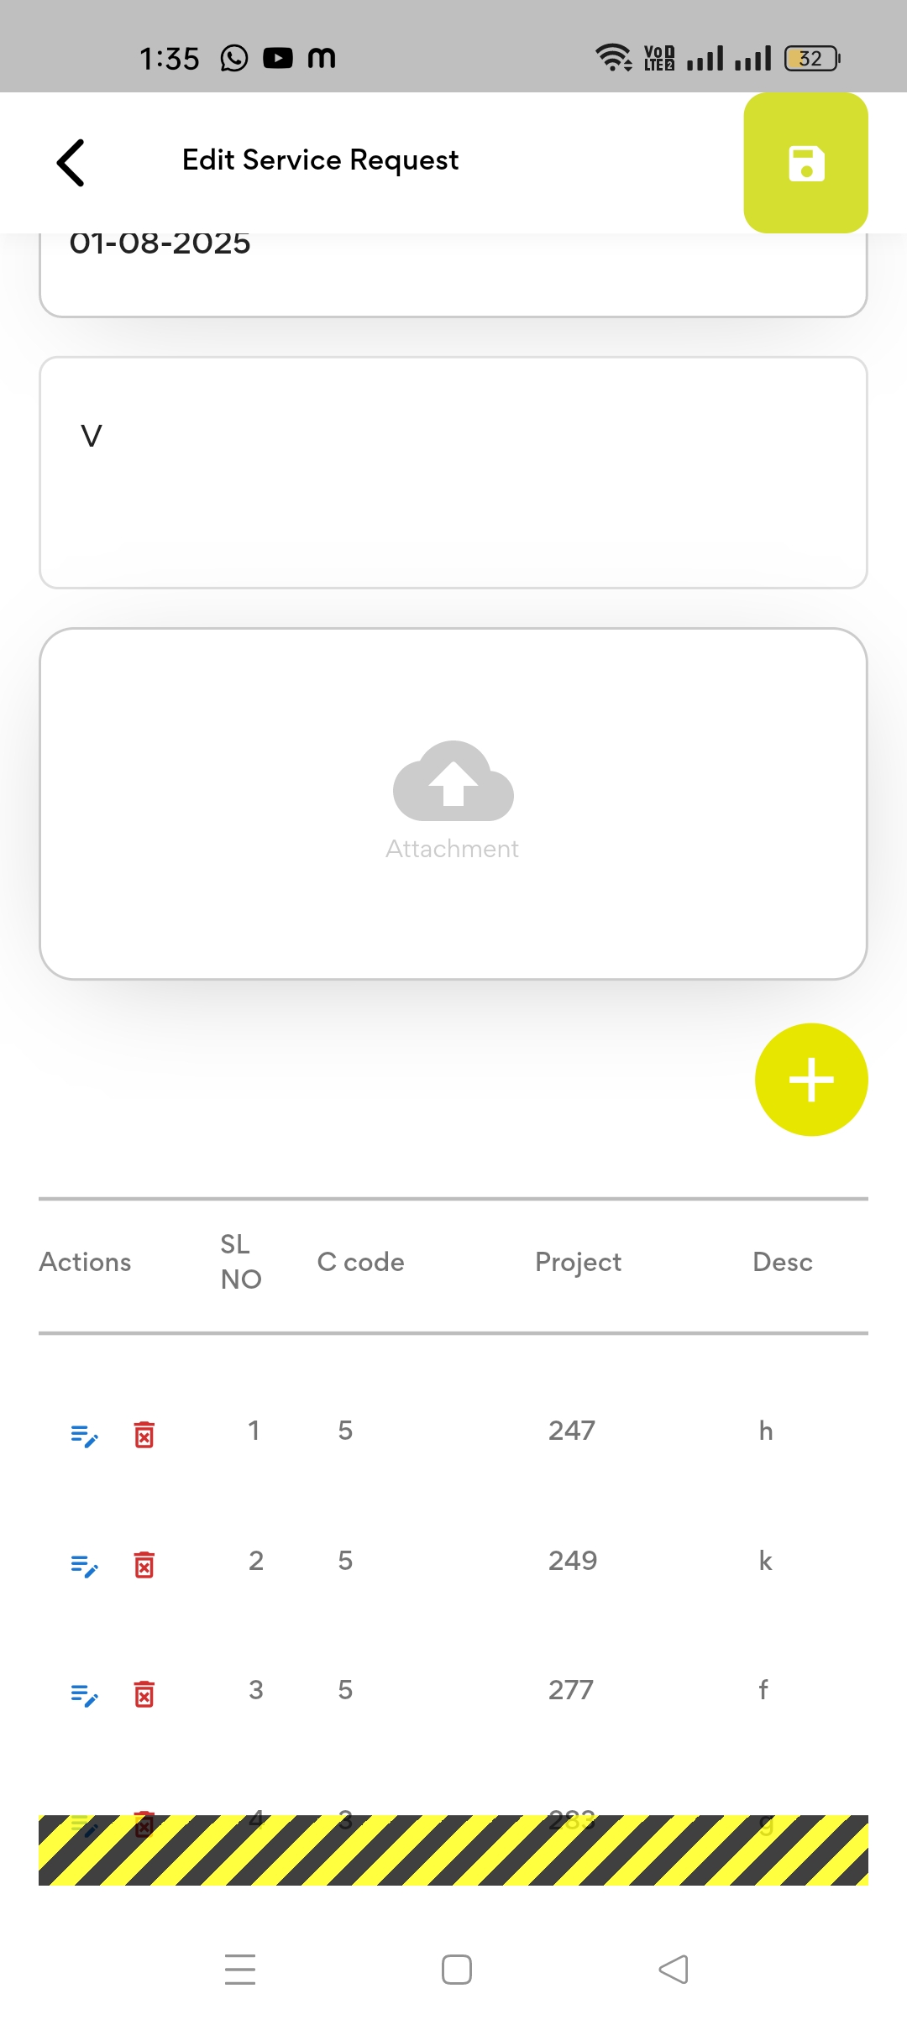Tap the back arrow icon
Image resolution: width=907 pixels, height=2025 pixels.
tap(71, 162)
